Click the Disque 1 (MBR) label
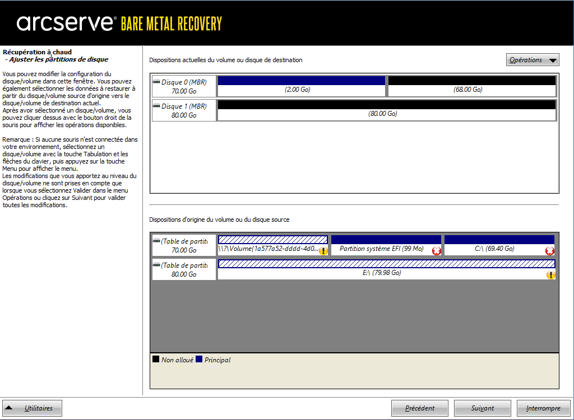The width and height of the screenshot is (574, 420). point(184,106)
